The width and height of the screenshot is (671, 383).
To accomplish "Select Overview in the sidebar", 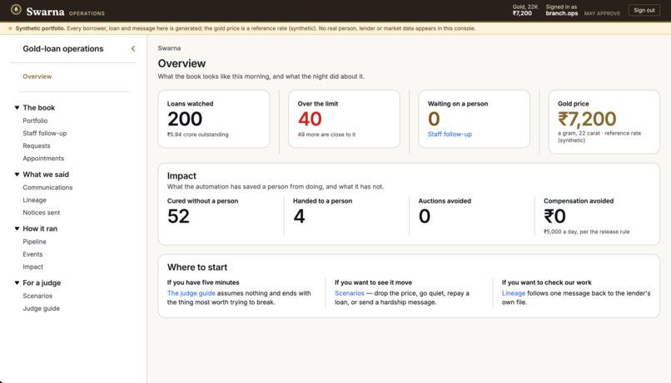I will [37, 76].
